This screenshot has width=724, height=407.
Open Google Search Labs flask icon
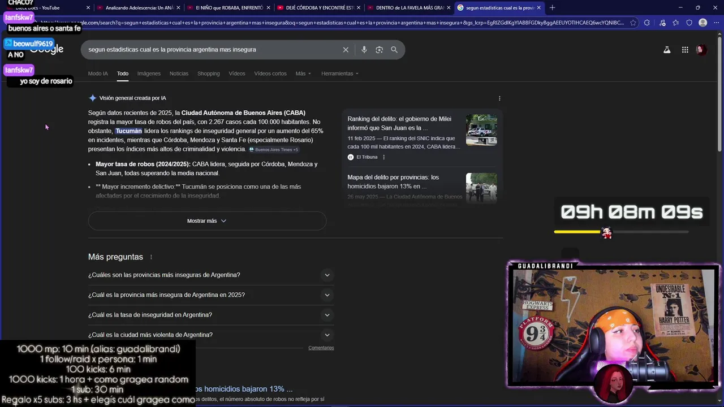(x=667, y=50)
